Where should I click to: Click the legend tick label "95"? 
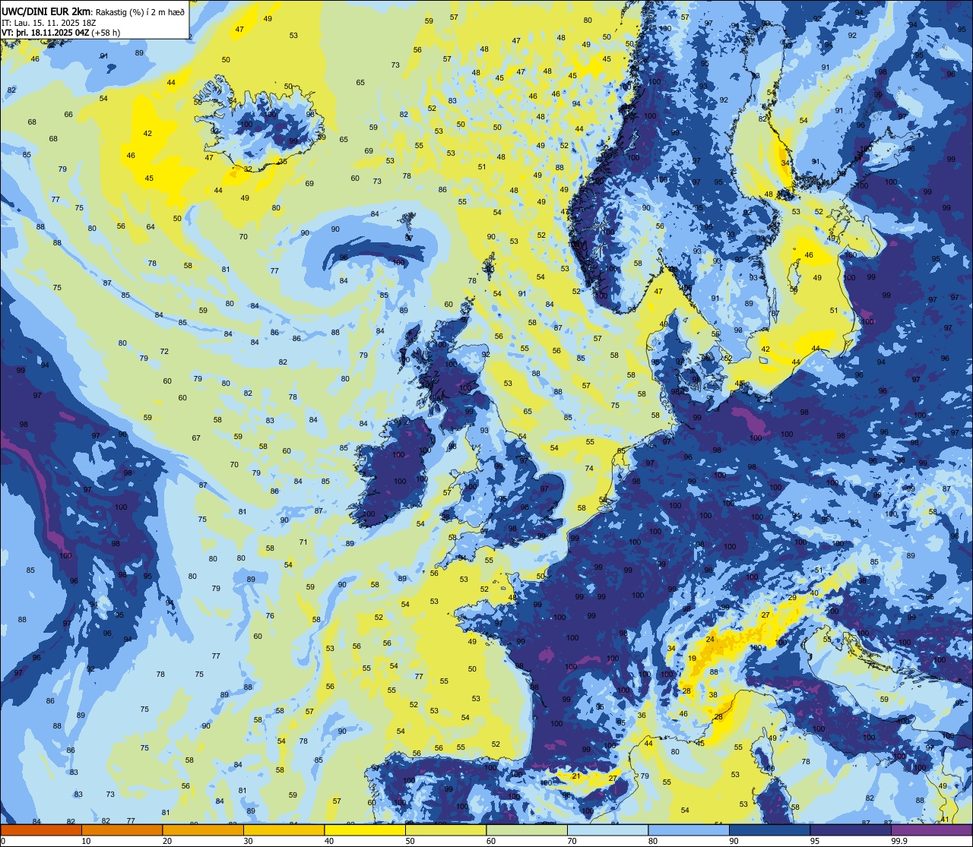pos(815,841)
